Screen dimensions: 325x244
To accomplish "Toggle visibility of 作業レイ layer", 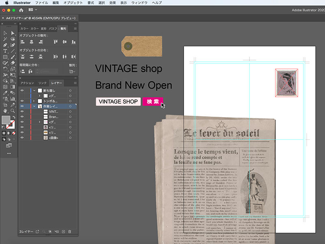I will pyautogui.click(x=22, y=106).
